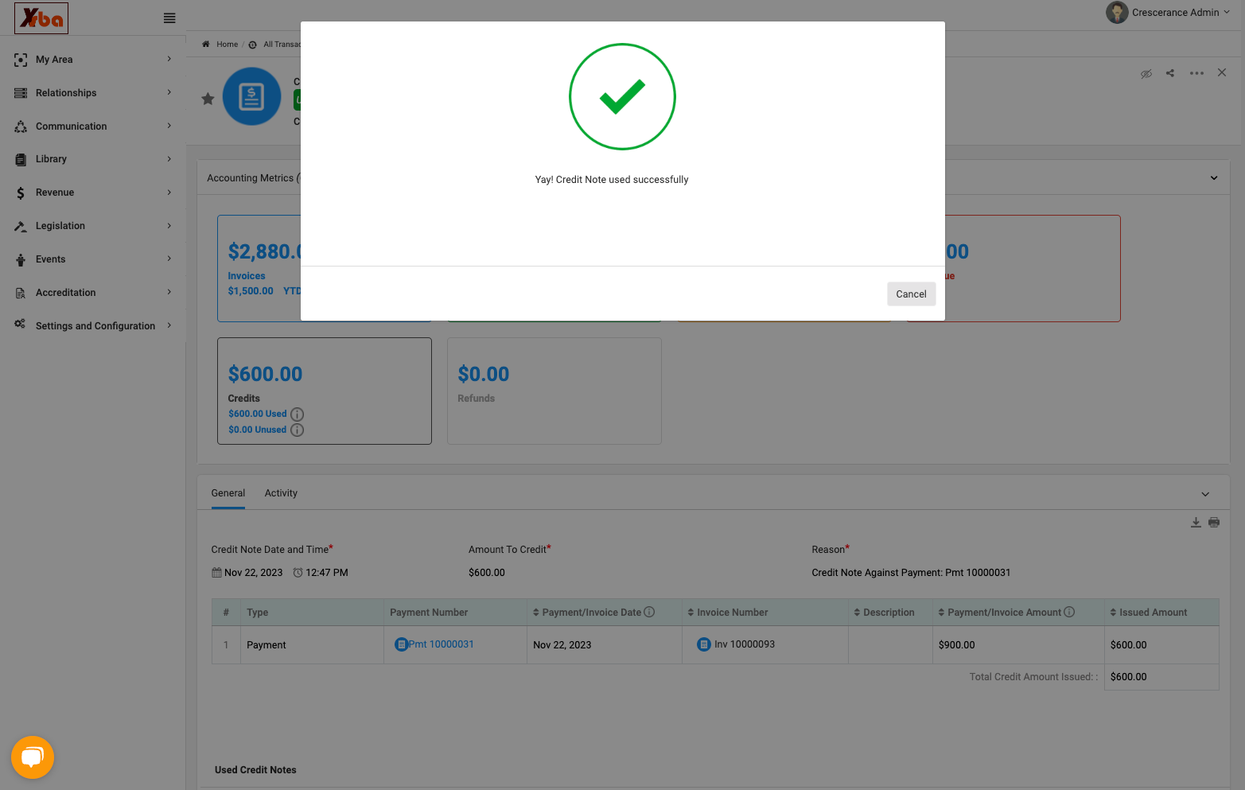Click the All Transactions breadcrumb clock icon
Screen dimensions: 1245x790
click(253, 45)
